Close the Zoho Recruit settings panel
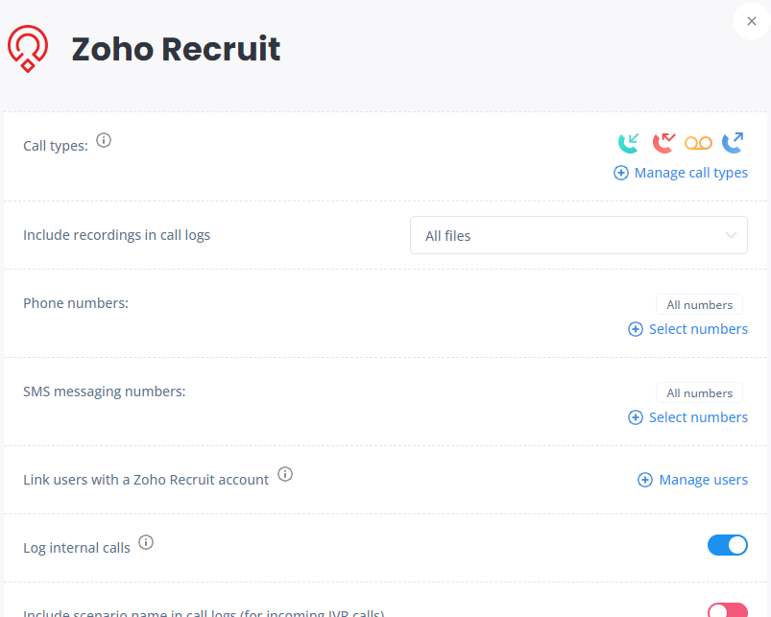Screen dimensions: 771x617 [752, 21]
